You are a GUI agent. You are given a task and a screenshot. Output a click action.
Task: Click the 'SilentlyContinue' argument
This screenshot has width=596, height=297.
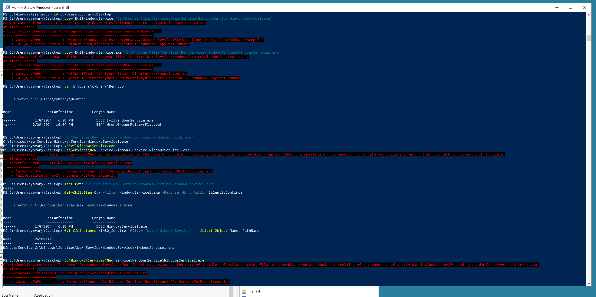tap(226, 192)
